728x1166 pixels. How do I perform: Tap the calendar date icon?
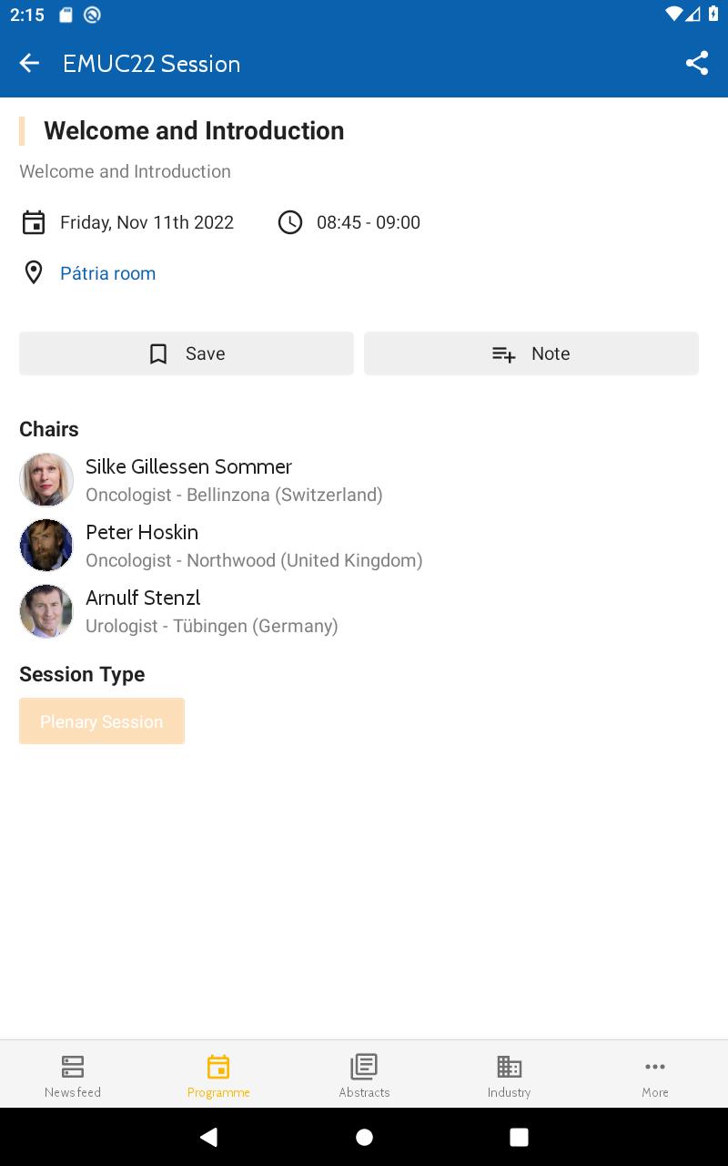[34, 222]
